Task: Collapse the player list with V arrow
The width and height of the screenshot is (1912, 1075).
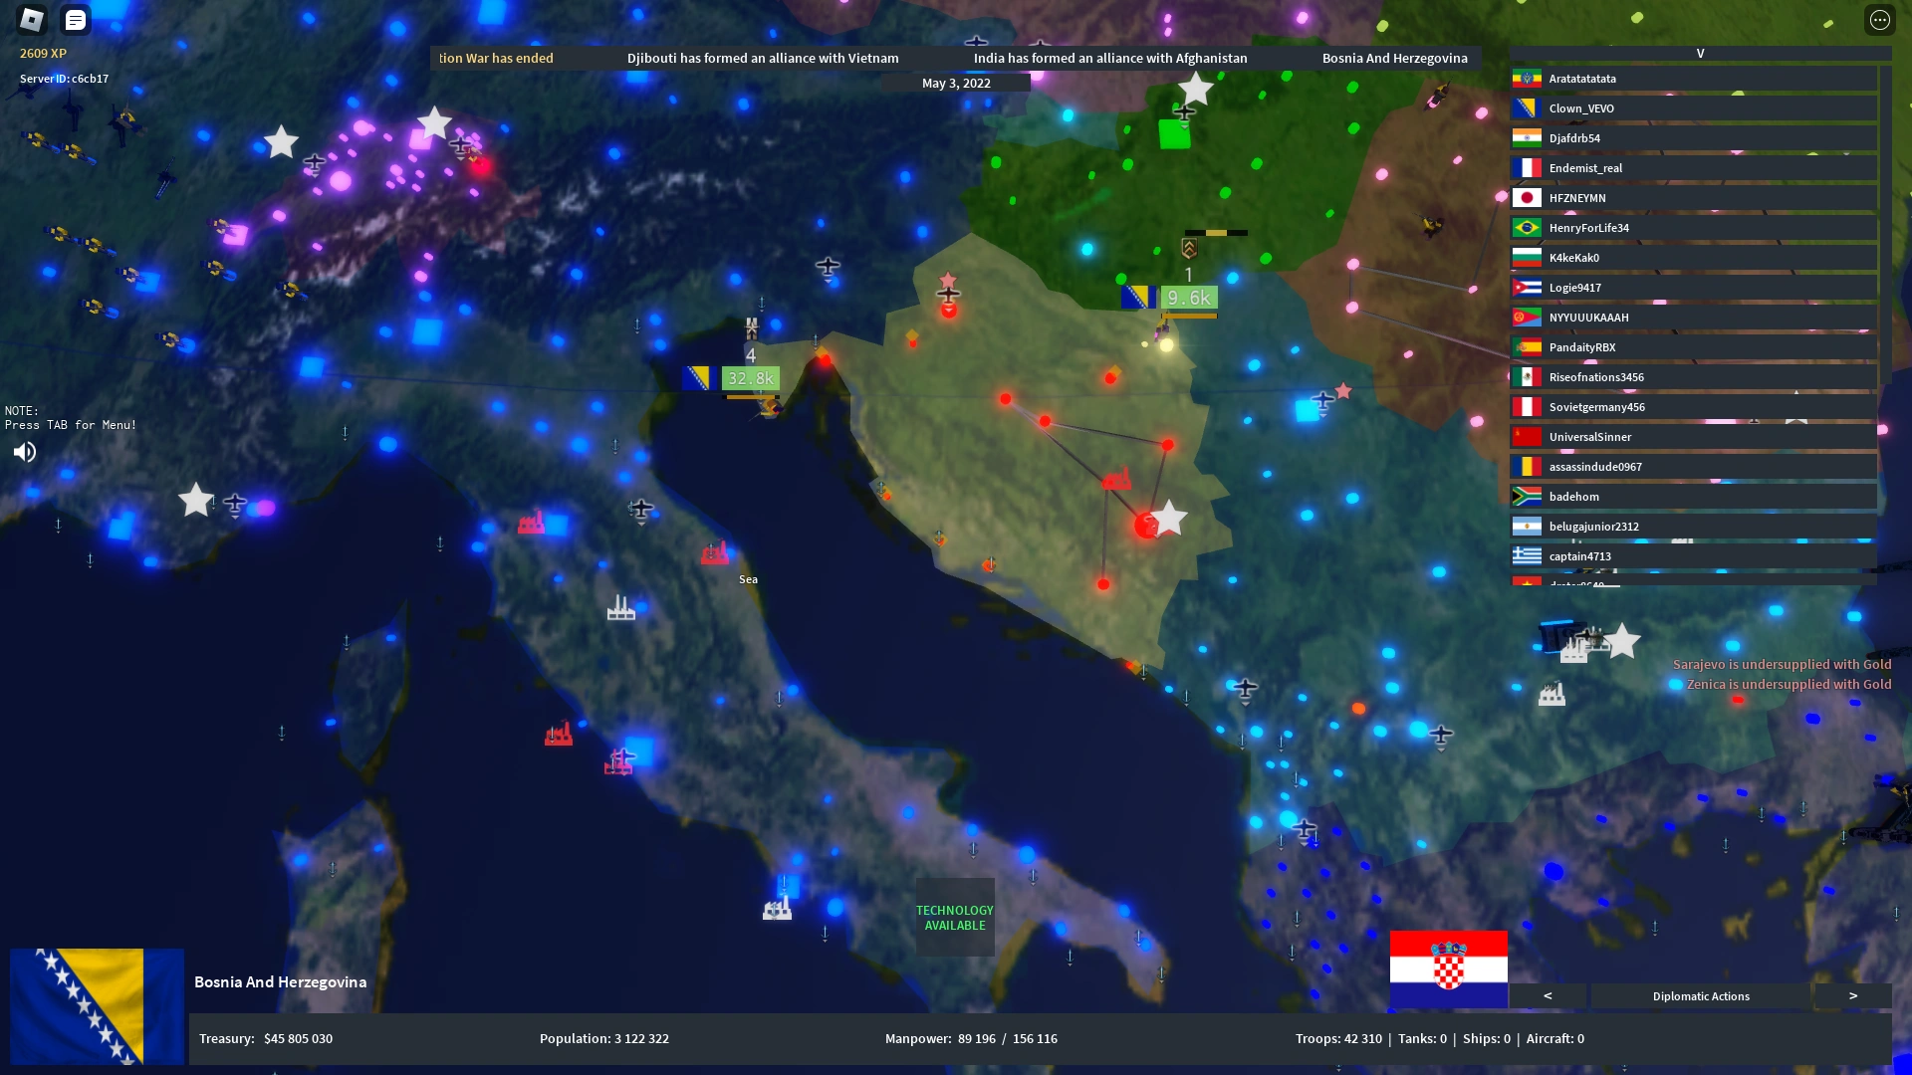Action: (1700, 54)
